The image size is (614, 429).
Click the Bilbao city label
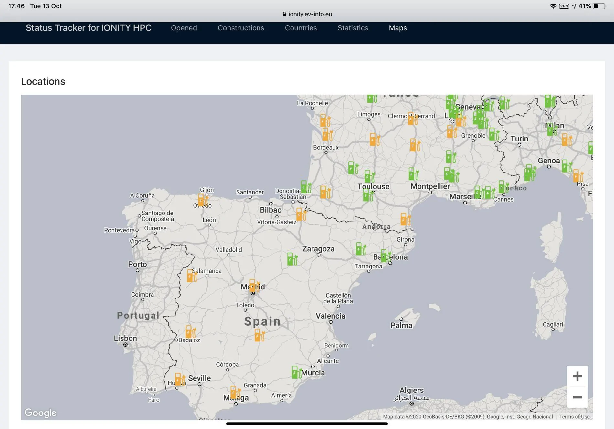coord(271,210)
